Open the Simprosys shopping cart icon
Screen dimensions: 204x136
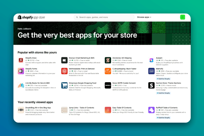(x=64, y=85)
